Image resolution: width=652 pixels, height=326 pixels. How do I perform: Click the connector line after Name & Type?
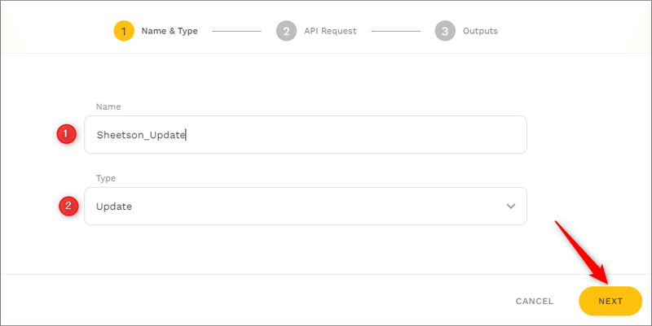click(236, 31)
